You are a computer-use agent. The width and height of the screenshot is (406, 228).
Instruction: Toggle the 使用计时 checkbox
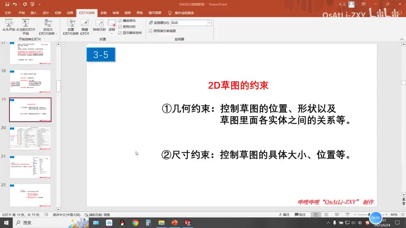(x=120, y=27)
